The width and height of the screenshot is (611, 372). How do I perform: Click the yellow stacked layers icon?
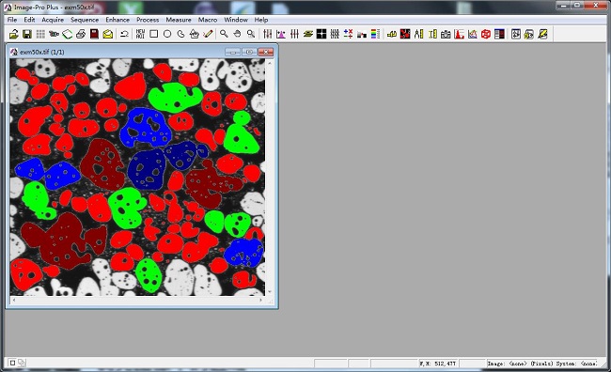(x=307, y=34)
